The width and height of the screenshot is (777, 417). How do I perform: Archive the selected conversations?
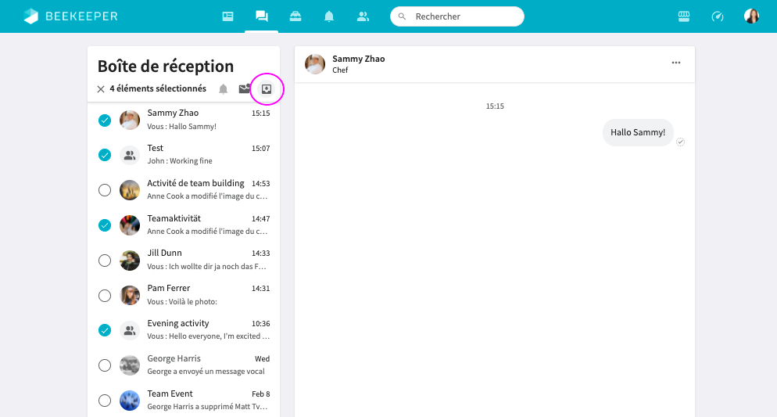point(267,88)
